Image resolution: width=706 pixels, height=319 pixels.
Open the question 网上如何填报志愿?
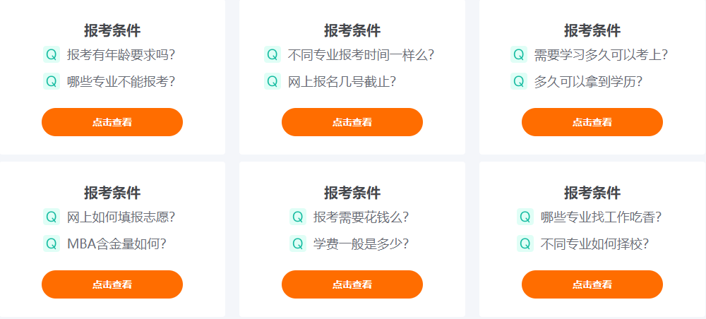(121, 217)
